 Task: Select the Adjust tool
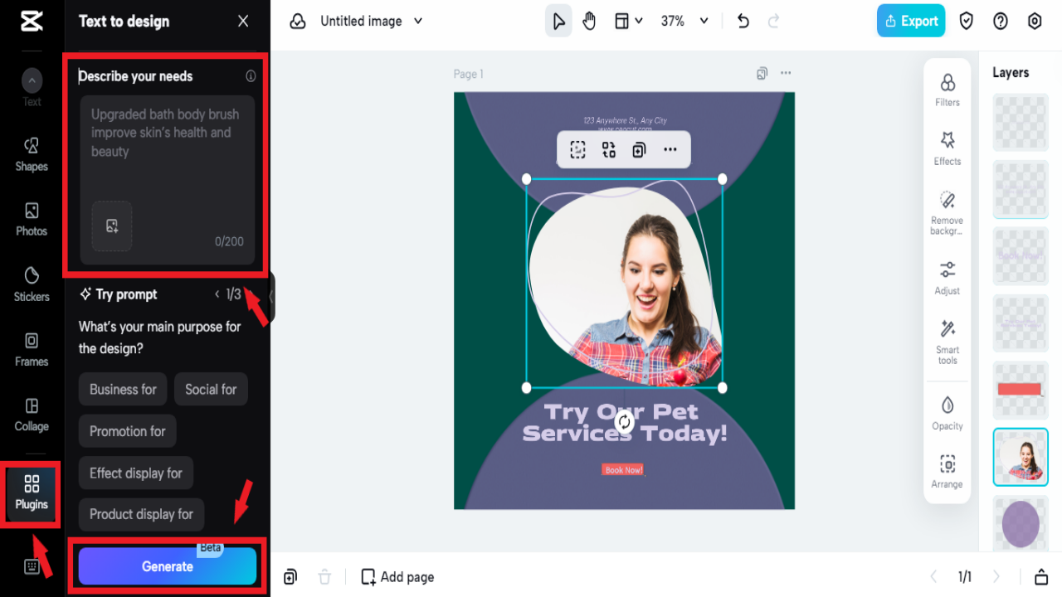tap(947, 276)
